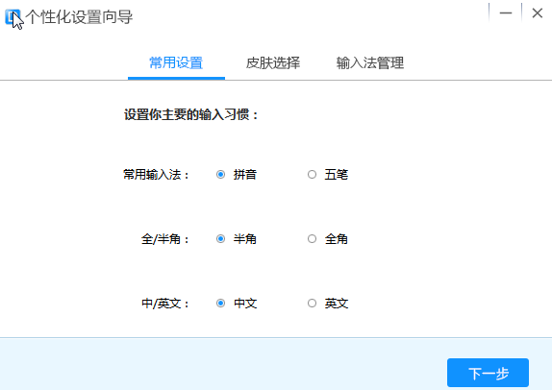Choose 五笔 as the input method
The image size is (552, 390).
point(312,175)
